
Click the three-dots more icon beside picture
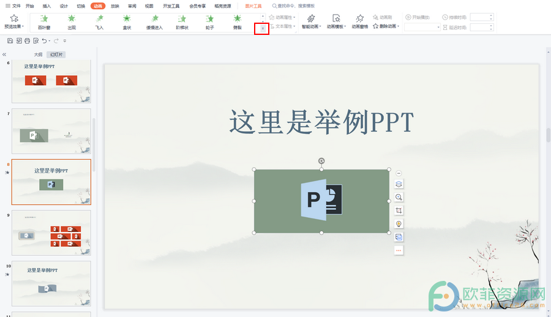[x=399, y=250]
